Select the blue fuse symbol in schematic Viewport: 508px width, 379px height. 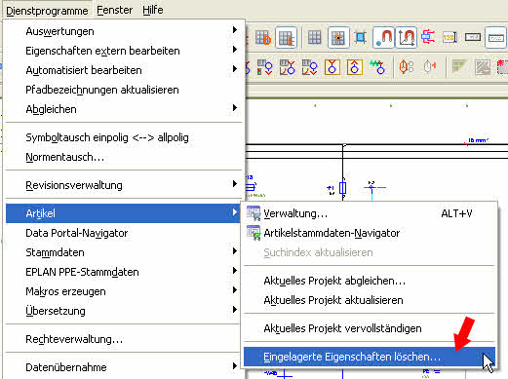pos(342,188)
